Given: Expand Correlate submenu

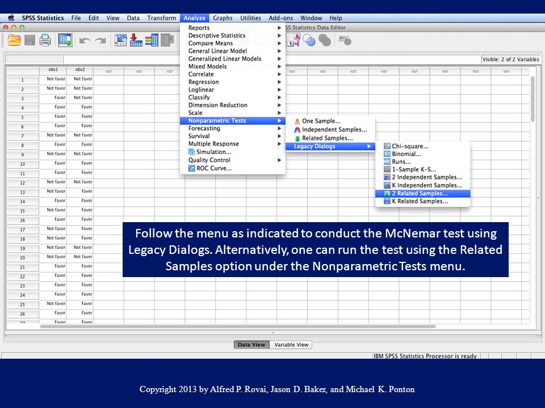Looking at the screenshot, I should [x=233, y=74].
